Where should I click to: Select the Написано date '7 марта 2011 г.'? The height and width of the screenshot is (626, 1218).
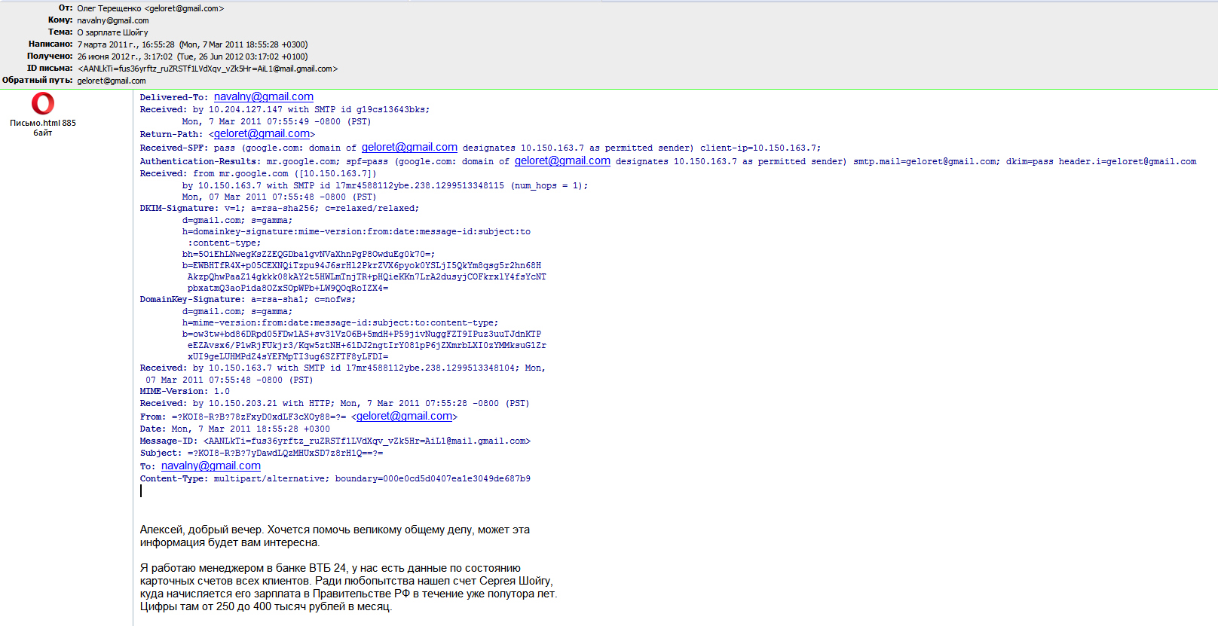pyautogui.click(x=107, y=44)
